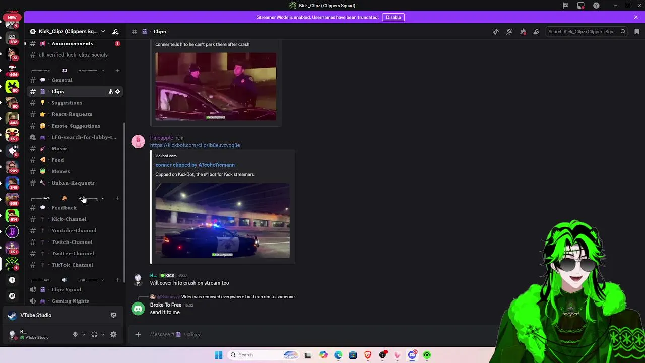
Task: Disable Streamer Mode via banner button
Action: 393,17
